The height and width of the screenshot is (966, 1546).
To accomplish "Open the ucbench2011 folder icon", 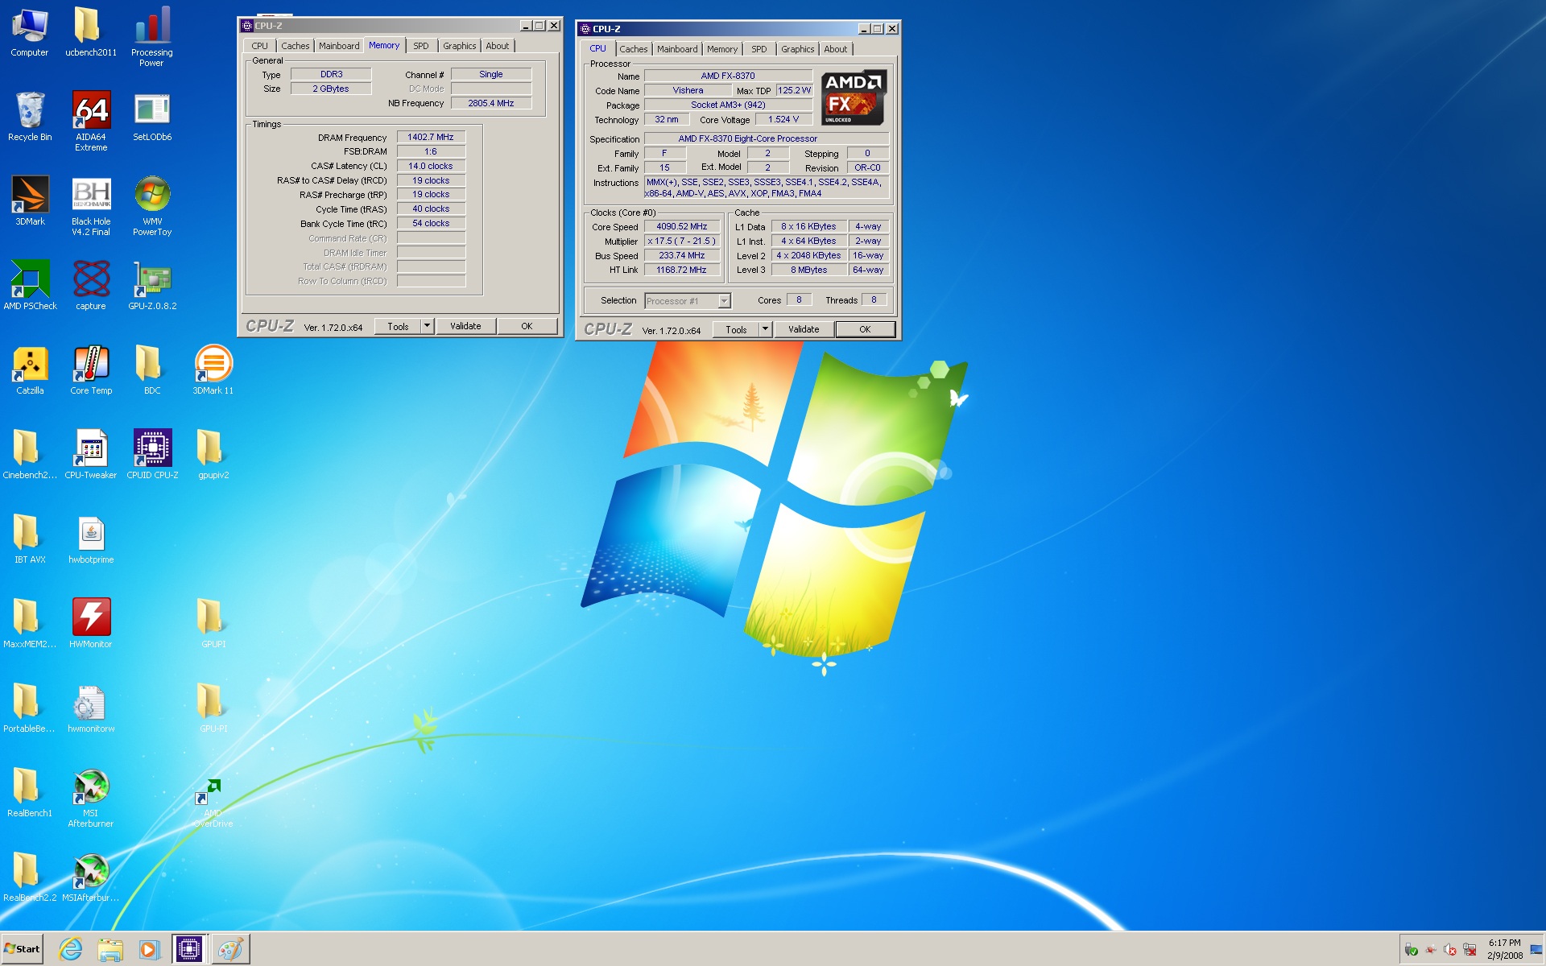I will click(x=91, y=32).
